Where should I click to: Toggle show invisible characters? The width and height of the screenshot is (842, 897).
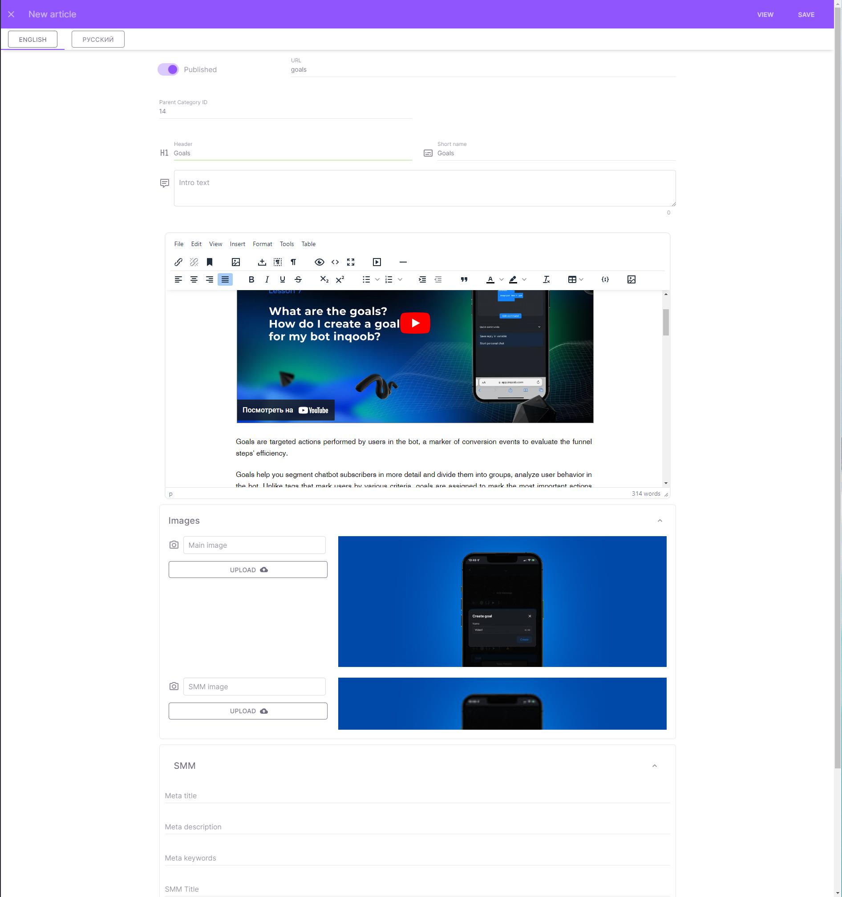pyautogui.click(x=293, y=262)
